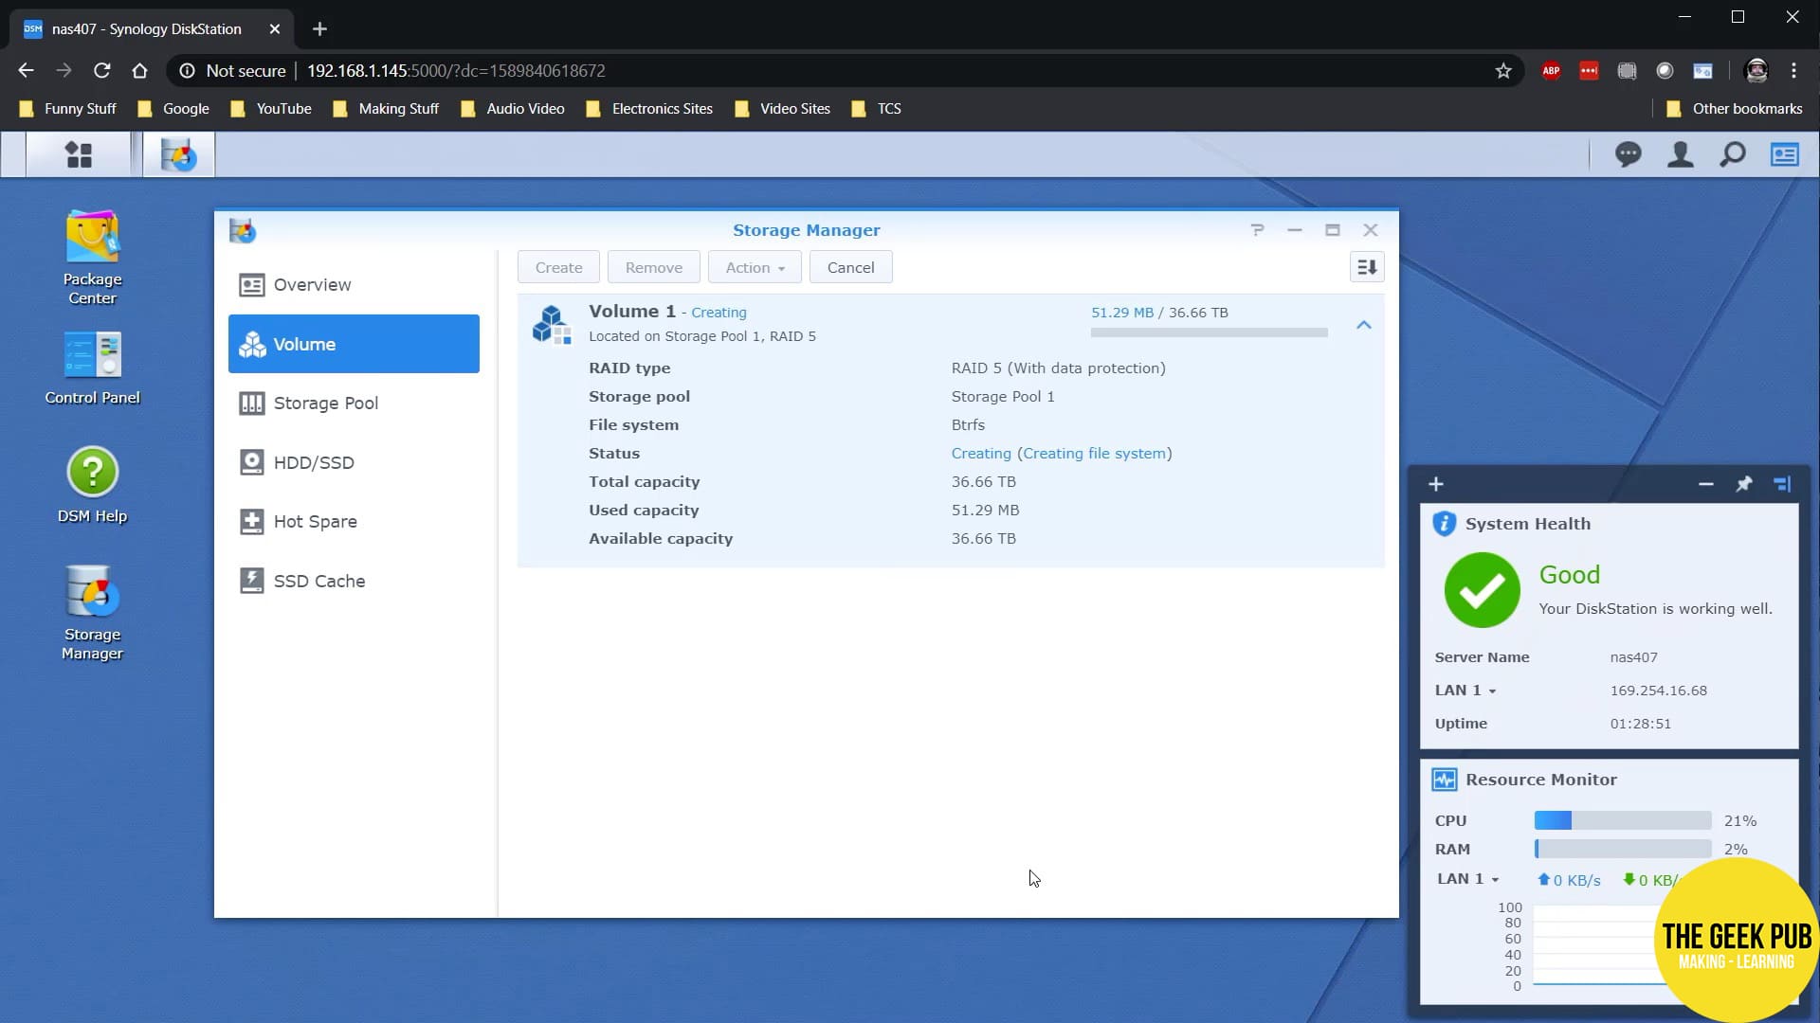This screenshot has width=1820, height=1023.
Task: Collapse the Volume 1 details chevron
Action: click(1363, 325)
